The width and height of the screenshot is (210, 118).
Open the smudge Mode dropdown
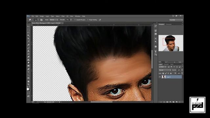[x=54, y=20]
